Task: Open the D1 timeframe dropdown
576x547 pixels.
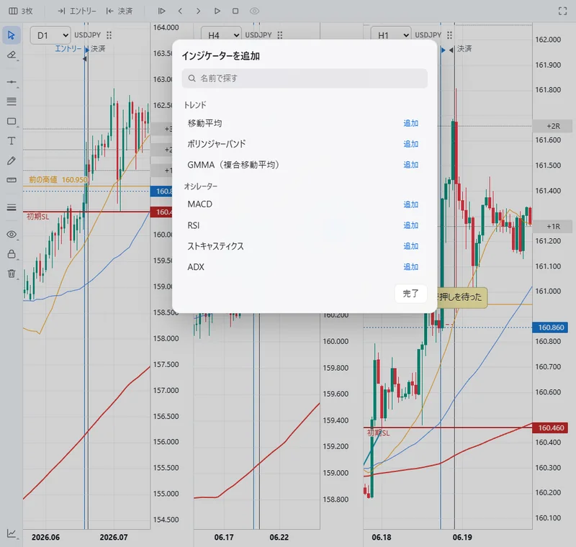Action: pyautogui.click(x=50, y=35)
